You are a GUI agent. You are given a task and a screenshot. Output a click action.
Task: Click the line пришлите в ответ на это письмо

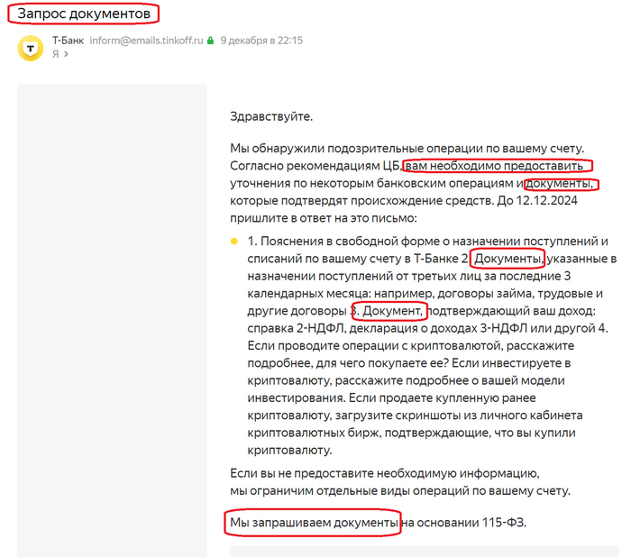coord(324,218)
